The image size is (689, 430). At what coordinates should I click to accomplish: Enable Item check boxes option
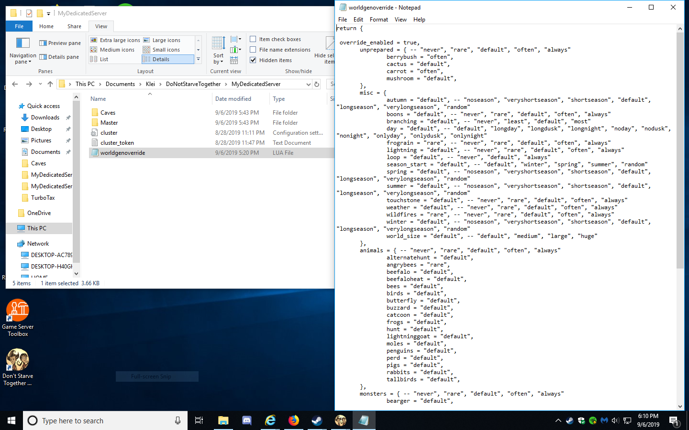[x=253, y=39]
